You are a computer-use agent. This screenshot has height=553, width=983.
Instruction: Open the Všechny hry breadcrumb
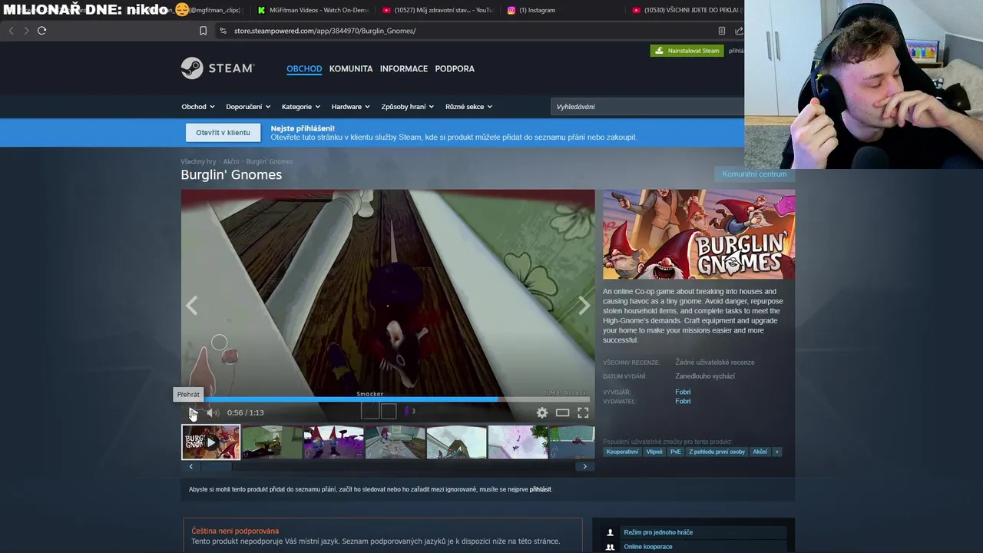pos(198,161)
